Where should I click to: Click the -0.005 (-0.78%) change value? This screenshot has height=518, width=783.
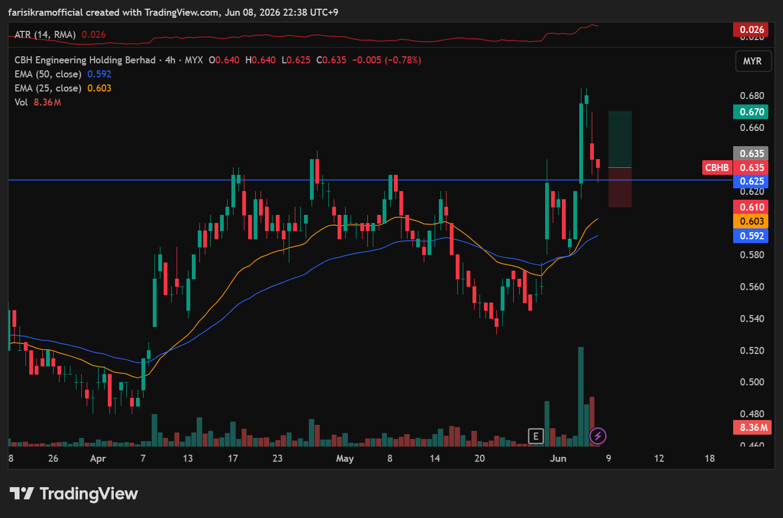pyautogui.click(x=386, y=60)
